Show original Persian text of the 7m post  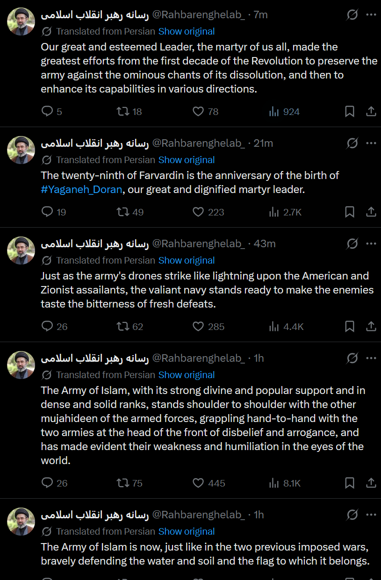[x=187, y=31]
